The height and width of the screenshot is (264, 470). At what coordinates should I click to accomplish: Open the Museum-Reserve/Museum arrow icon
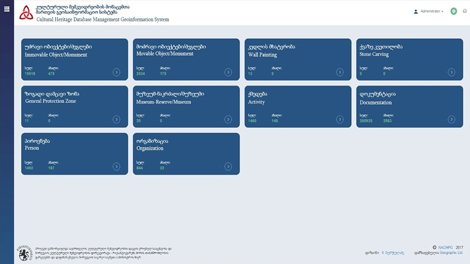click(228, 119)
